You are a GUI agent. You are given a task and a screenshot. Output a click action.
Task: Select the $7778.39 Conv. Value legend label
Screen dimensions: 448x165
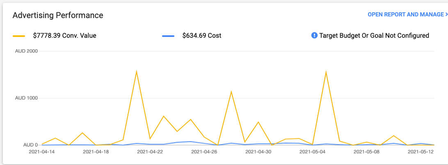65,36
